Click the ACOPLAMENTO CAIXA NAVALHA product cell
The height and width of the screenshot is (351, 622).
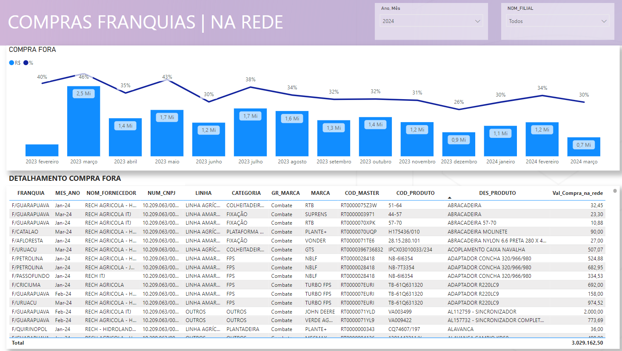(x=486, y=250)
